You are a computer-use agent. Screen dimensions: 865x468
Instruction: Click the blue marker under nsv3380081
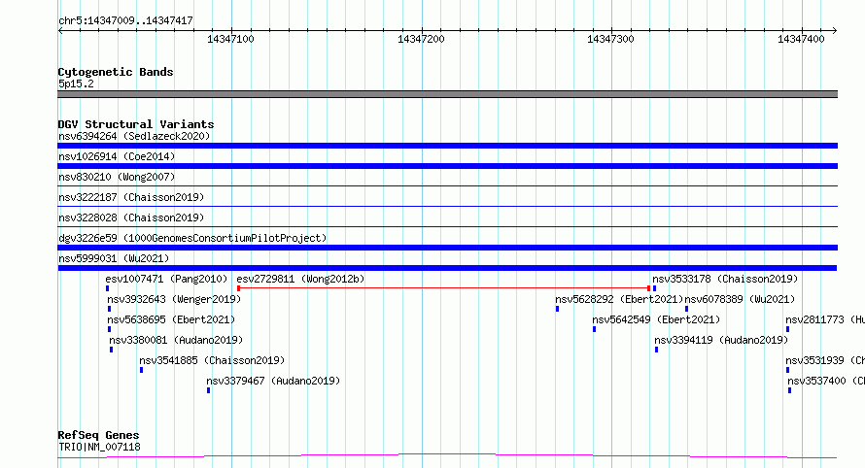(112, 350)
